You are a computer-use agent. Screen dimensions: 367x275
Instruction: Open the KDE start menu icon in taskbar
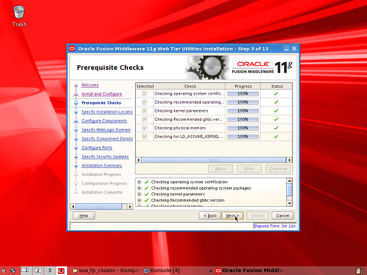[x=4, y=270]
